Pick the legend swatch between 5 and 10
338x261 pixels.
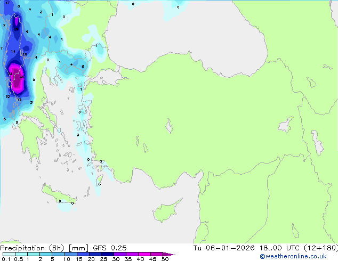(x=58, y=254)
